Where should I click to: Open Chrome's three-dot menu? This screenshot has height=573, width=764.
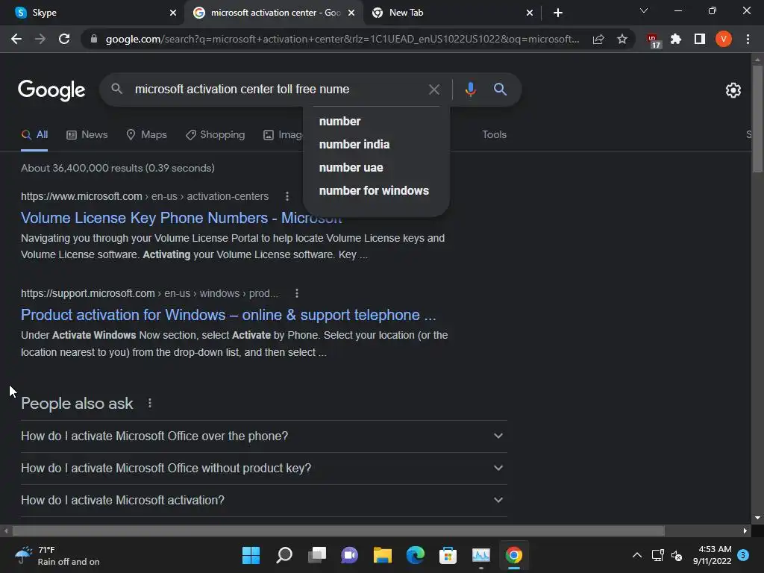click(x=748, y=39)
